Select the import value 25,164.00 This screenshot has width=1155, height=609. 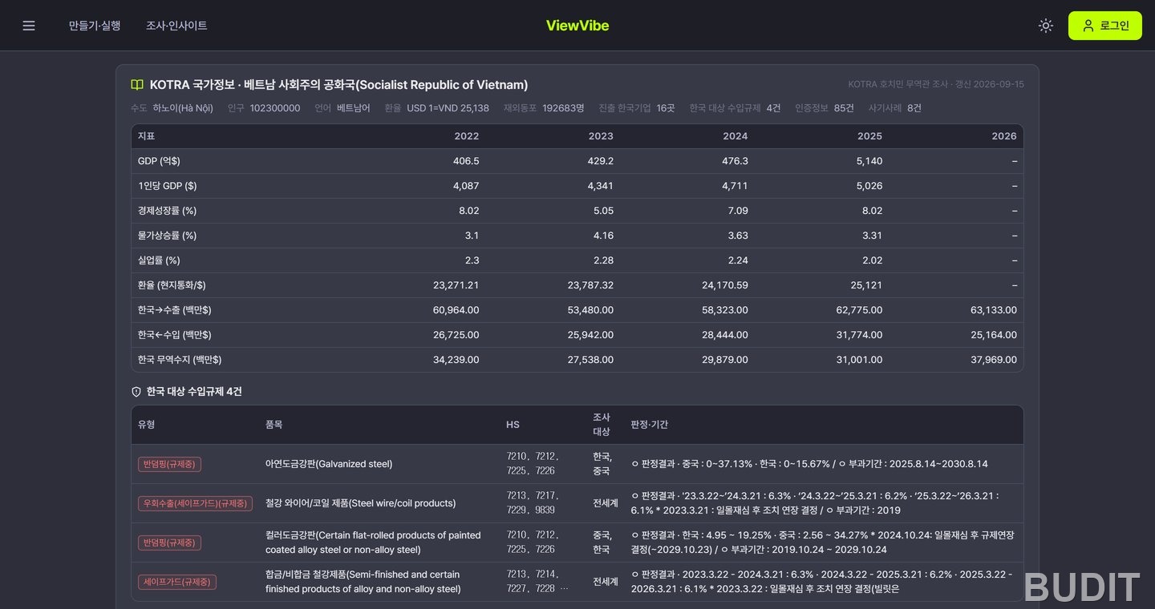(994, 335)
